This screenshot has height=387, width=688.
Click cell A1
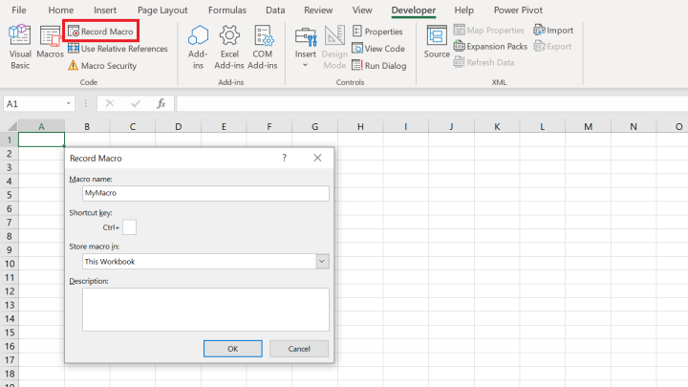[x=42, y=140]
